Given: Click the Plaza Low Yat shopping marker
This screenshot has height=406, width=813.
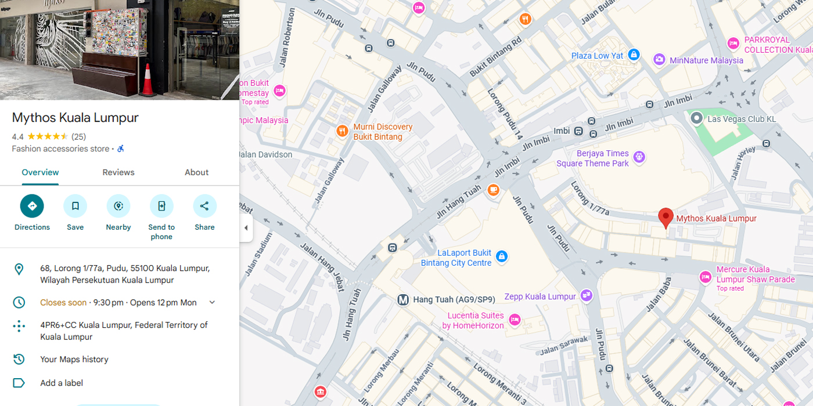Looking at the screenshot, I should [634, 55].
